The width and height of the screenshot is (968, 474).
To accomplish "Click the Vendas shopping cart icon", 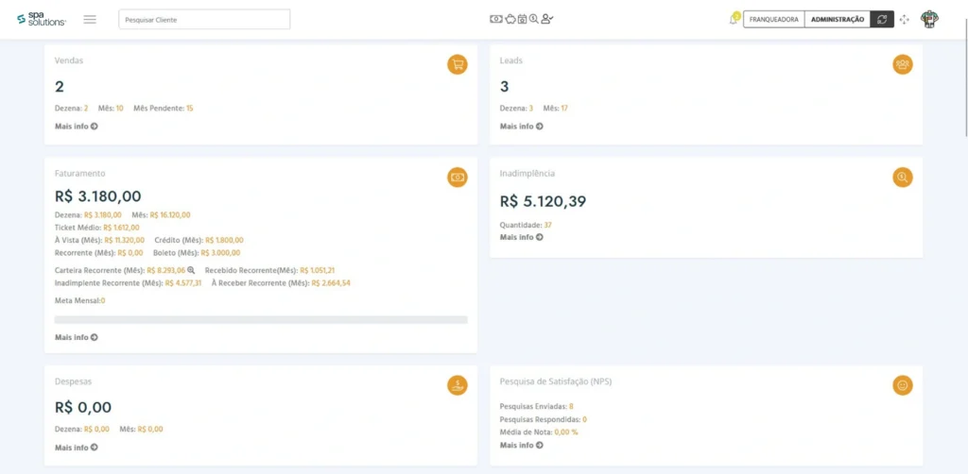I will (458, 64).
